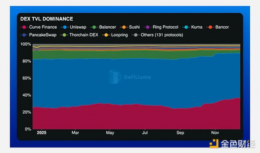Select the Sep marker on x-axis
Viewport: 260px width, 153px height.
pos(180,133)
